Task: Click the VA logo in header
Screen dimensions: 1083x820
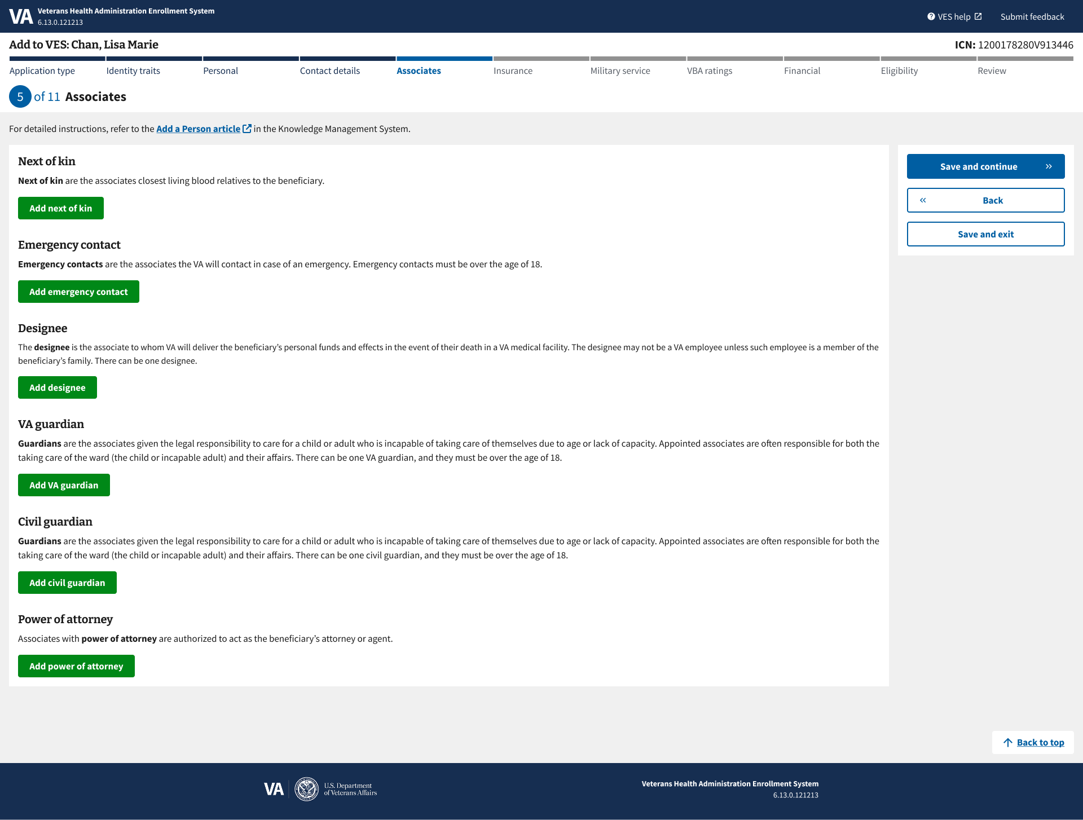Action: coord(21,16)
